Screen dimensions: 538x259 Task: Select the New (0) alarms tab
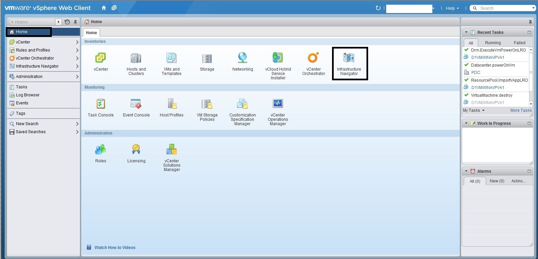(x=497, y=181)
